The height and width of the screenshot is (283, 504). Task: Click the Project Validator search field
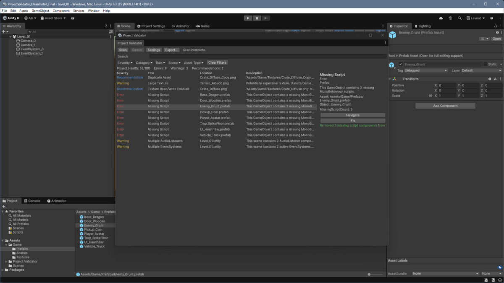click(268, 56)
